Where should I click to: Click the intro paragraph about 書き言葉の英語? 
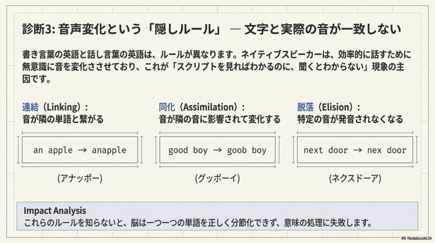[x=217, y=67]
